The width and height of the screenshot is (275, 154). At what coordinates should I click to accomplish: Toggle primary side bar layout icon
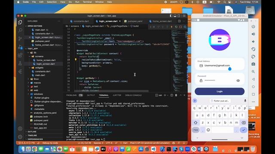click(x=171, y=16)
